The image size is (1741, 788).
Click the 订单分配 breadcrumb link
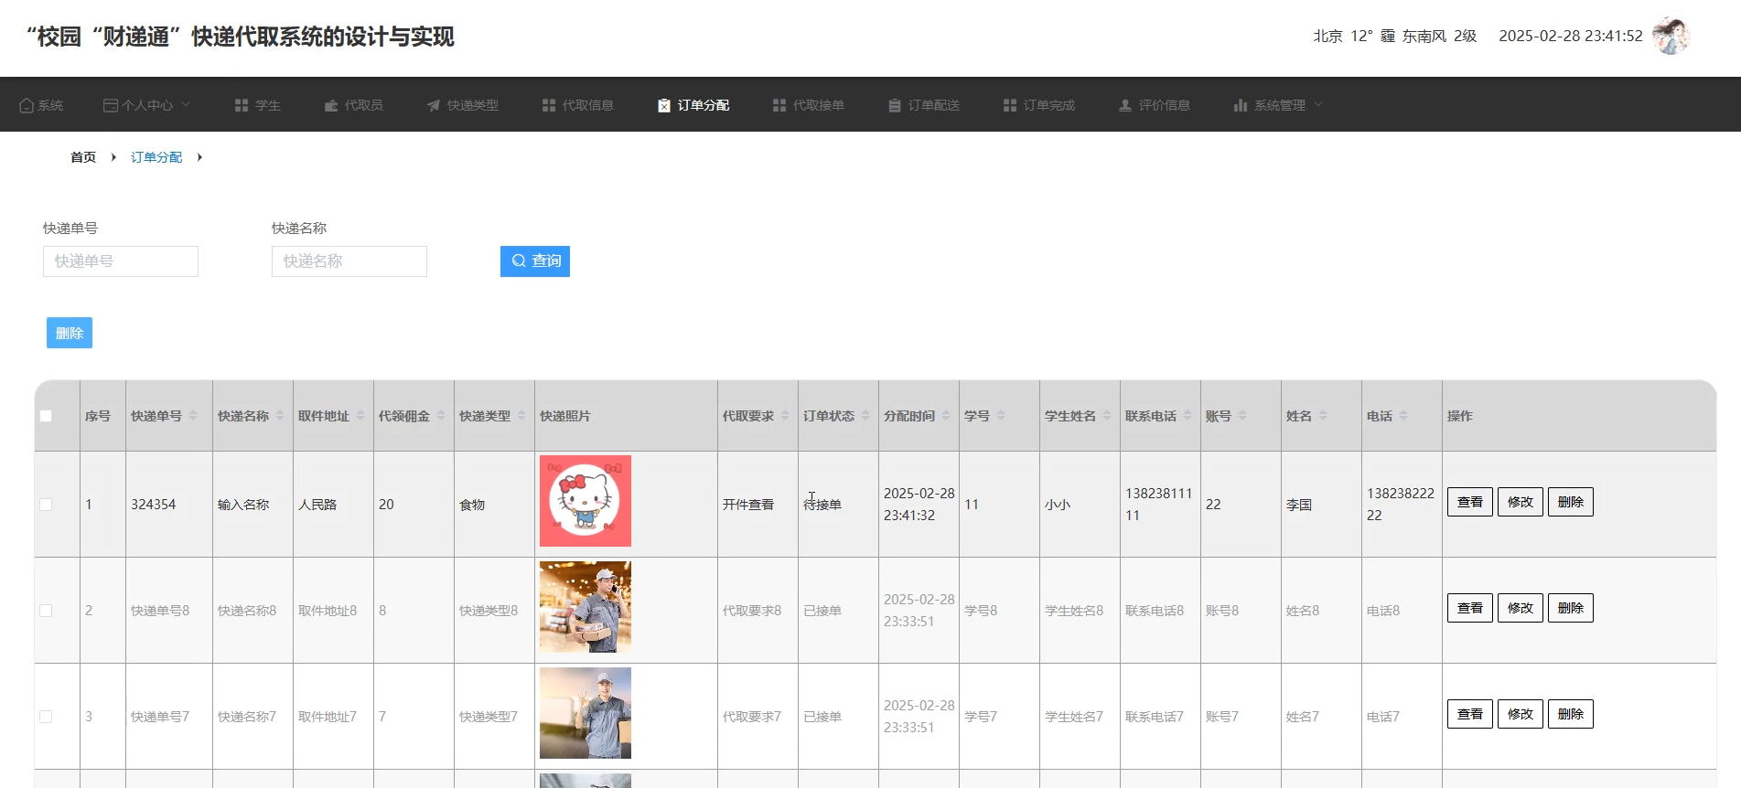pyautogui.click(x=156, y=157)
